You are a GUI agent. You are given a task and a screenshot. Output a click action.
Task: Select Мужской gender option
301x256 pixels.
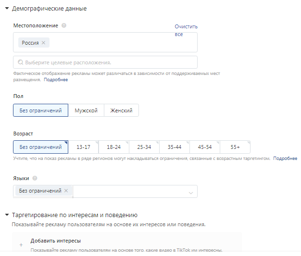tap(86, 110)
